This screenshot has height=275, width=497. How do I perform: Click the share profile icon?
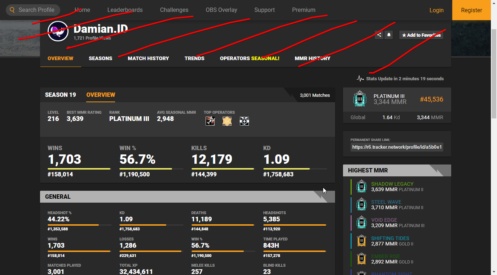pyautogui.click(x=379, y=35)
